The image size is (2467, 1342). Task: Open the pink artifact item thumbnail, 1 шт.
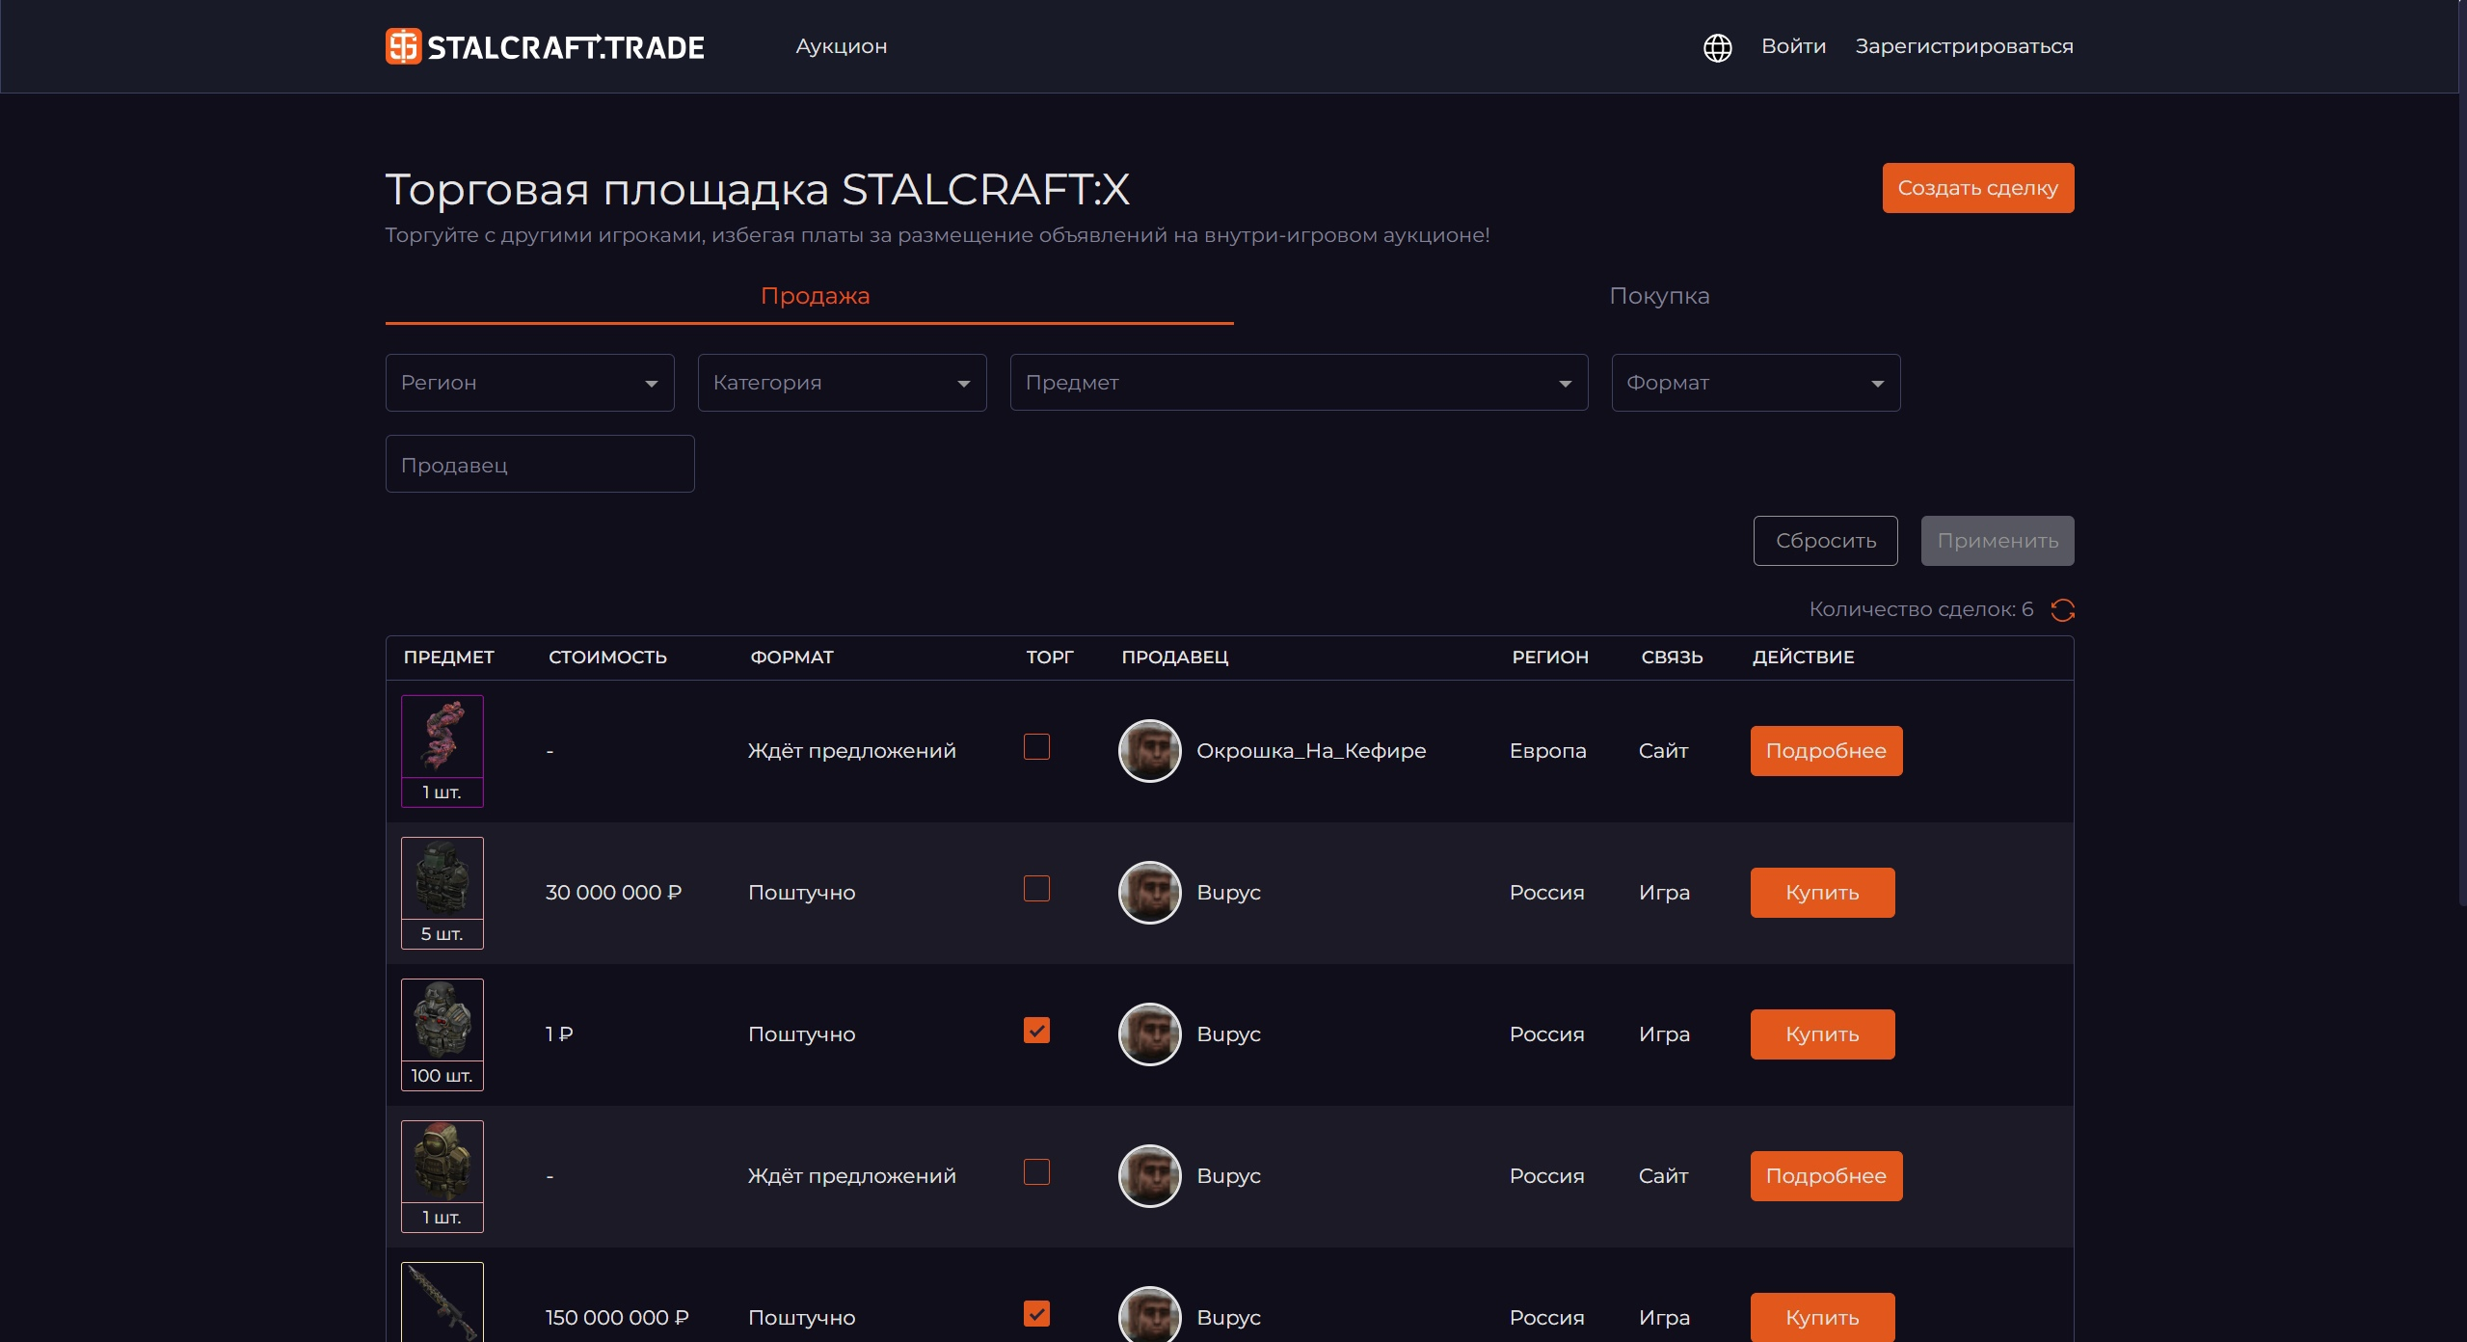(x=442, y=750)
